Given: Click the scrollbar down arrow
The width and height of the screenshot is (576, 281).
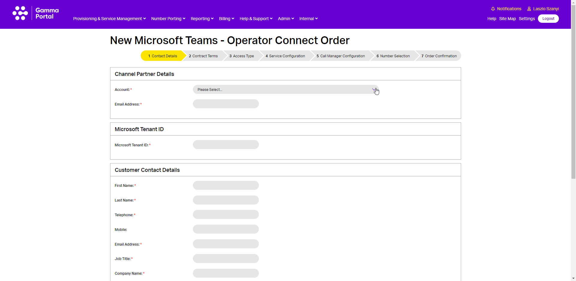Looking at the screenshot, I should (x=573, y=278).
